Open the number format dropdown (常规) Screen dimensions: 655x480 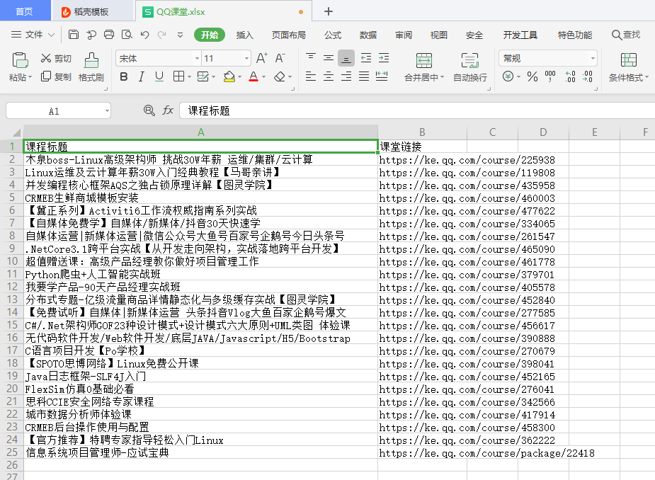click(x=593, y=59)
